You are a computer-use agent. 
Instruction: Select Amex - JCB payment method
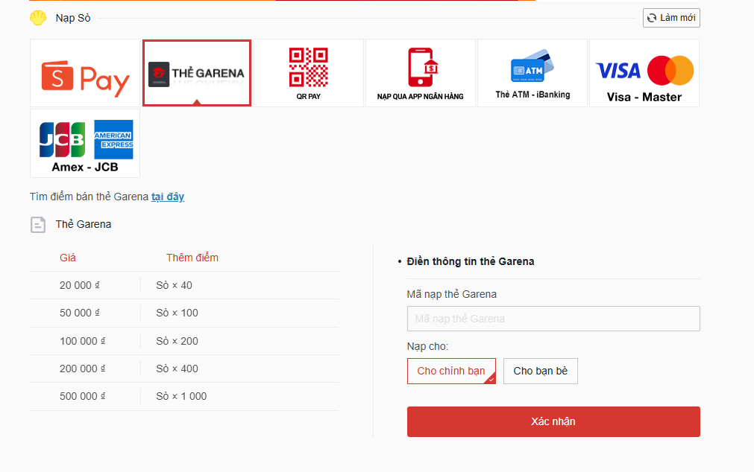click(85, 143)
